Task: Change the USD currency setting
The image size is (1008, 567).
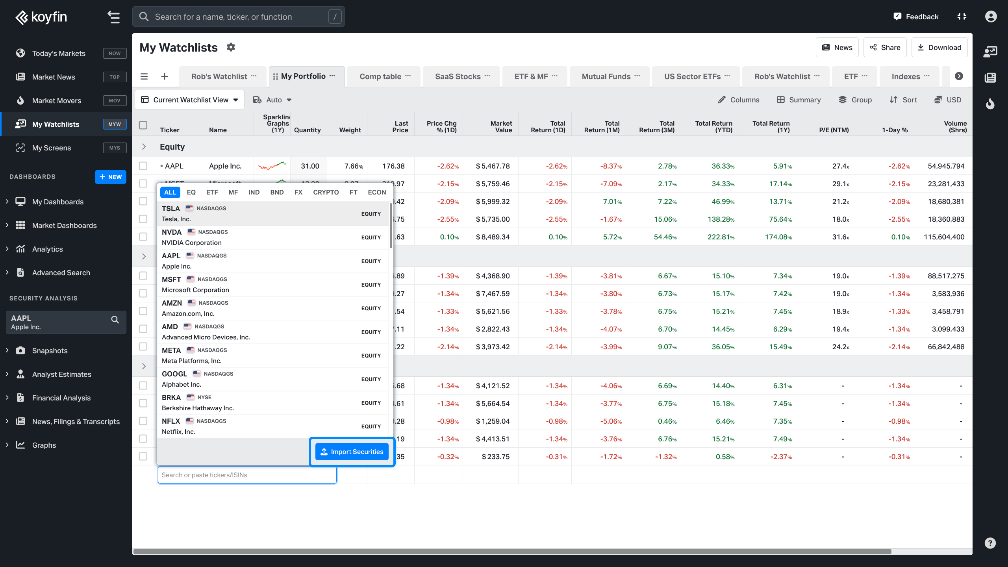Action: click(x=948, y=100)
